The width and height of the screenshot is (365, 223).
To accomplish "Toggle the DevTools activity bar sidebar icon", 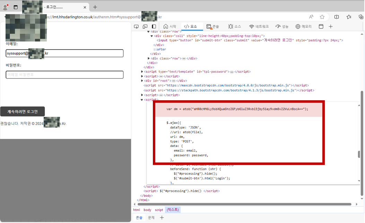I will [x=154, y=27].
